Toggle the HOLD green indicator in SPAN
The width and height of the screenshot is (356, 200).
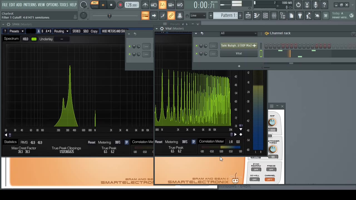34,39
